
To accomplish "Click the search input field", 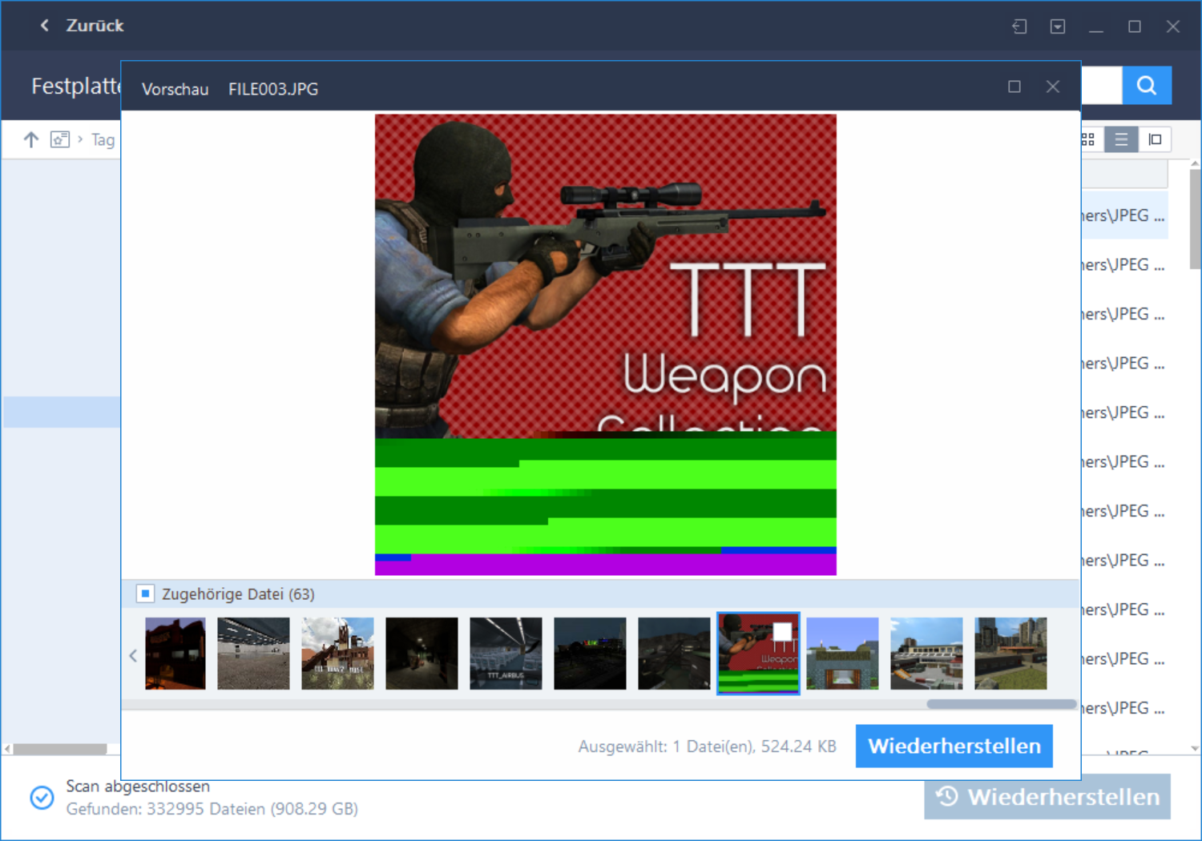I will coord(1102,85).
